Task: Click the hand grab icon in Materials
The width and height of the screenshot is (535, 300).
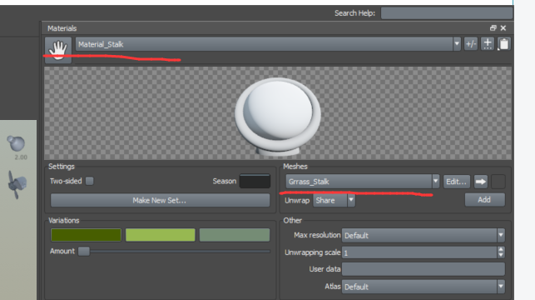Action: 58,50
